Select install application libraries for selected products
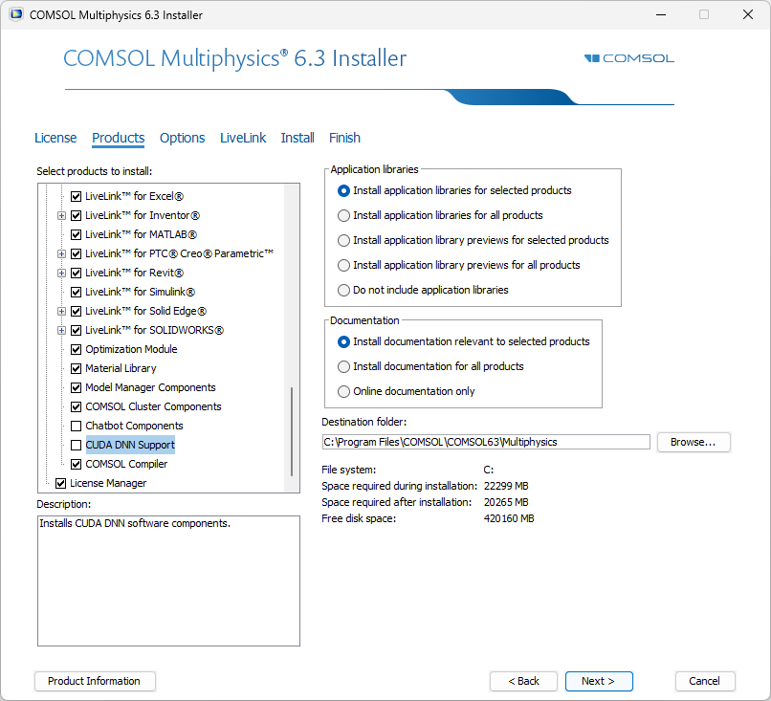Image resolution: width=771 pixels, height=701 pixels. tap(343, 190)
